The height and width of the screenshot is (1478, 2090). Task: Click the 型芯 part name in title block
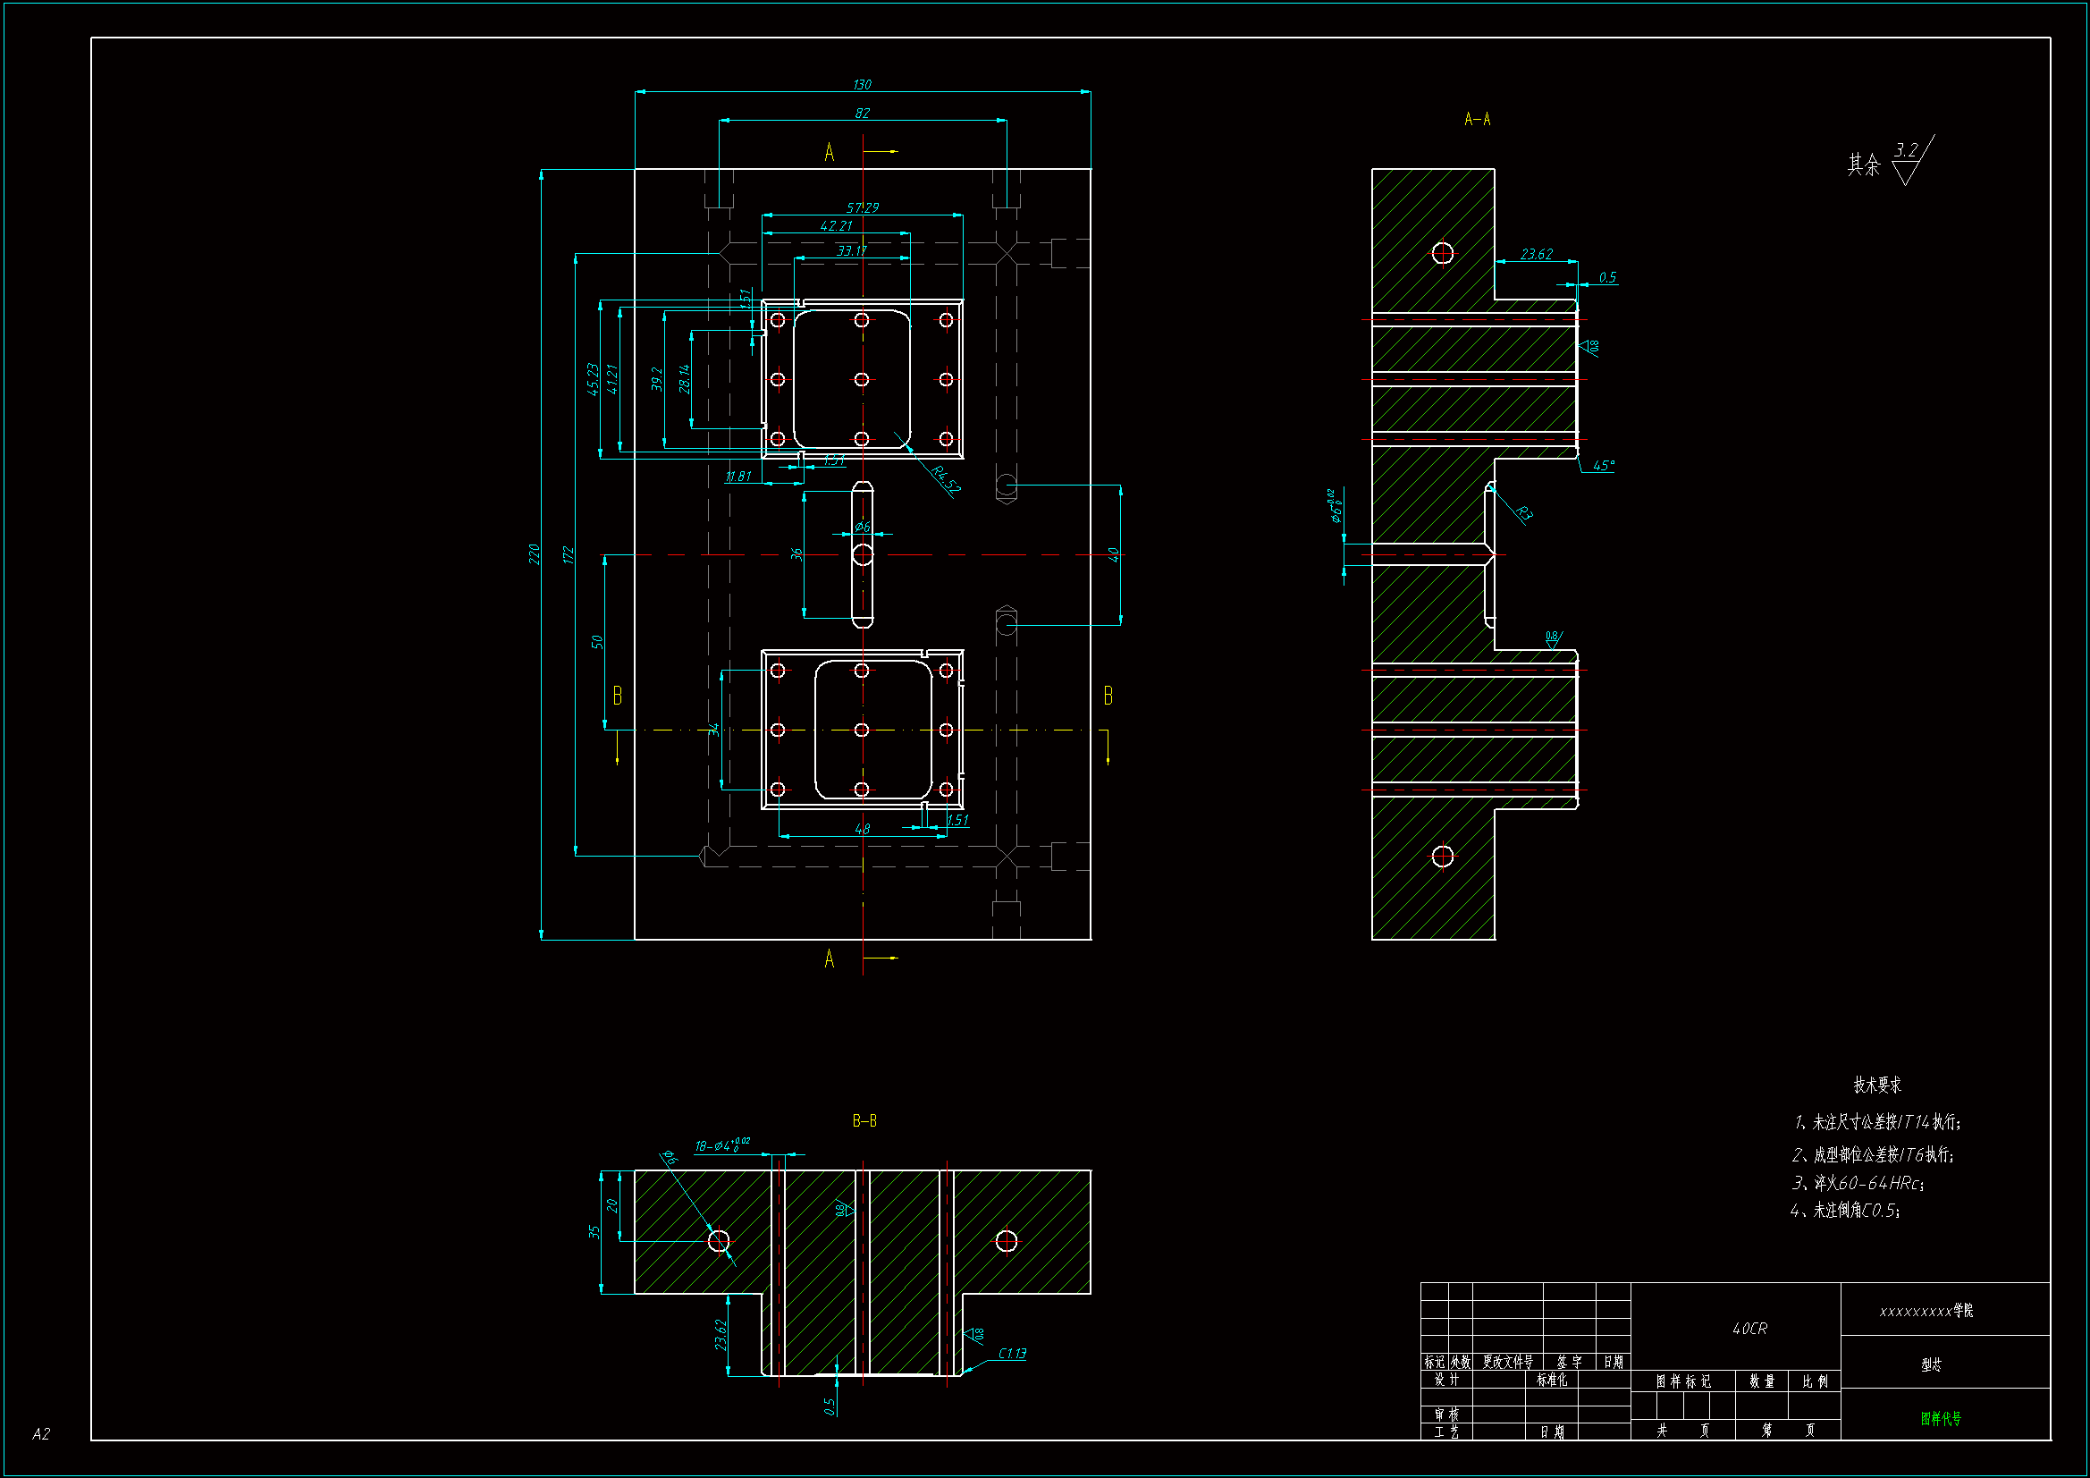click(1931, 1364)
